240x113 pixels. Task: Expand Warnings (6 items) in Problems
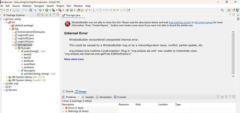pyautogui.click(x=63, y=111)
